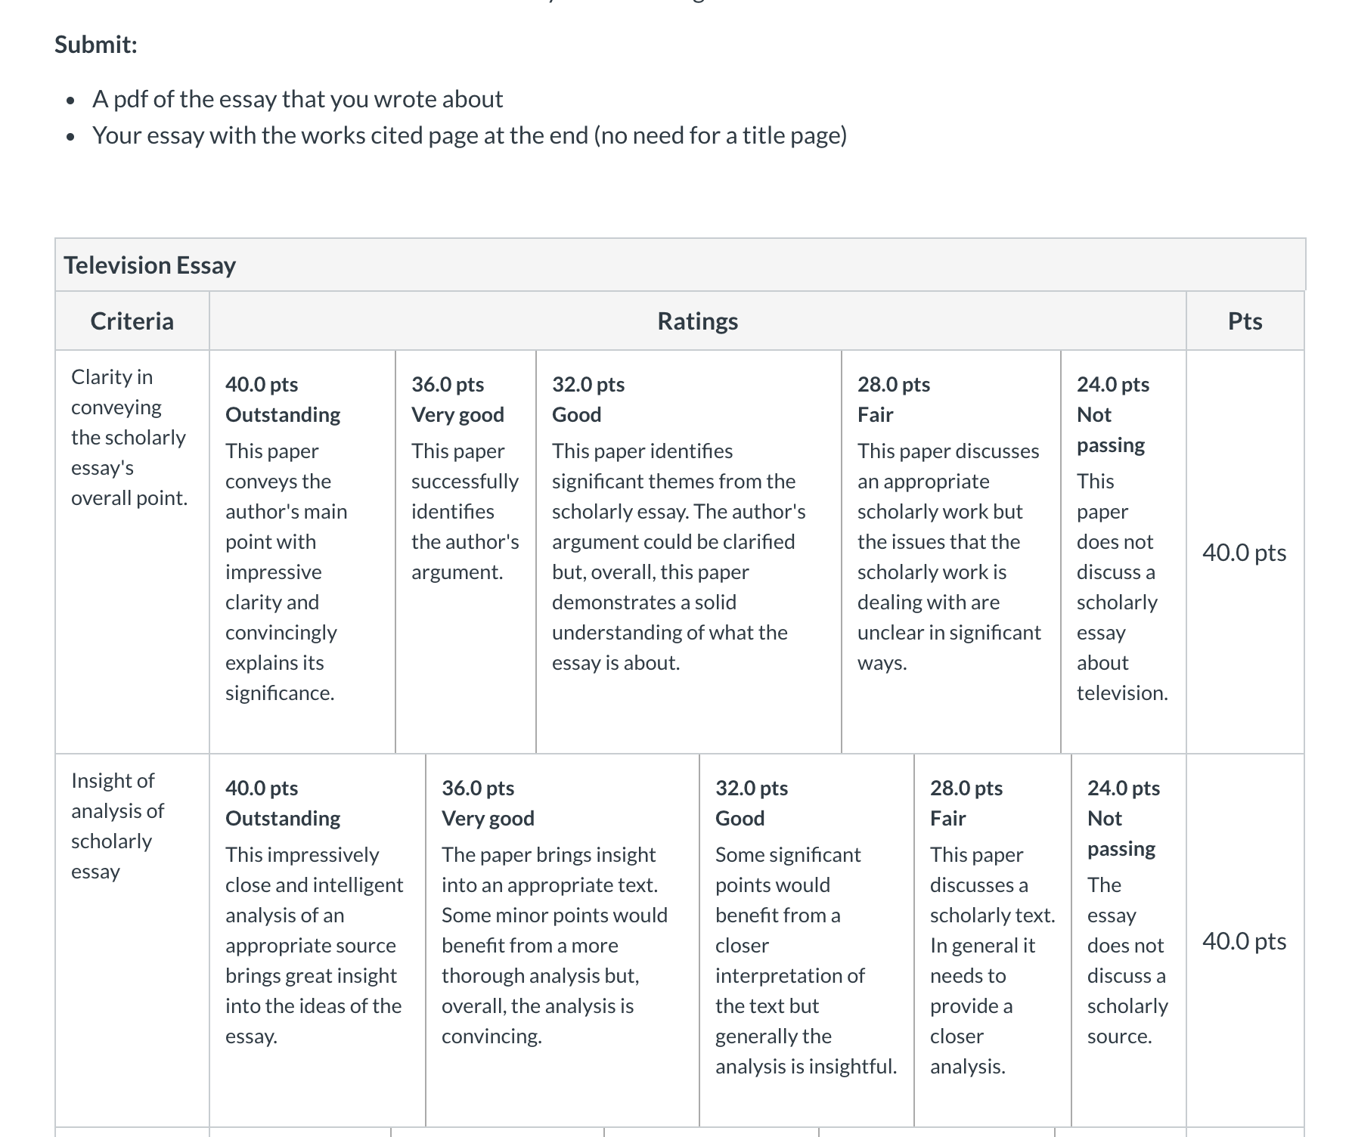Select 40.0 pts Outstanding rating for Insight
The height and width of the screenshot is (1137, 1352).
click(318, 940)
